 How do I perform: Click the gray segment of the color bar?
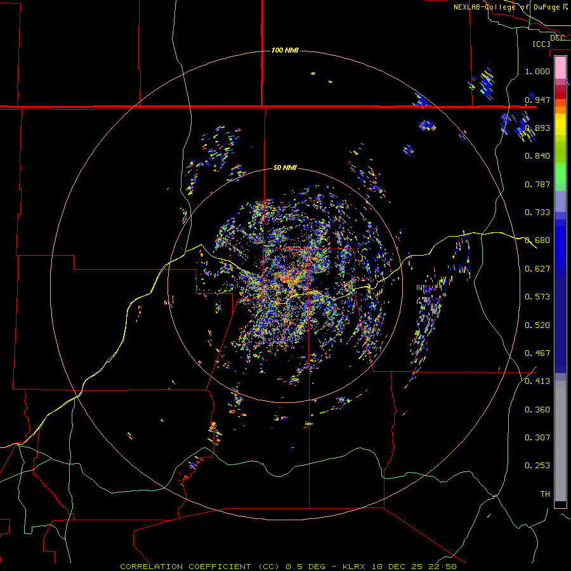tap(560, 441)
